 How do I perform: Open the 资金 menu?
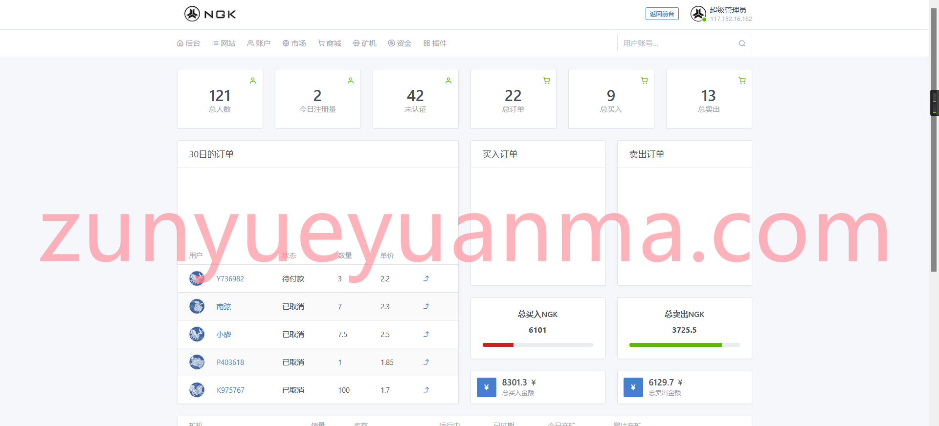pos(400,43)
